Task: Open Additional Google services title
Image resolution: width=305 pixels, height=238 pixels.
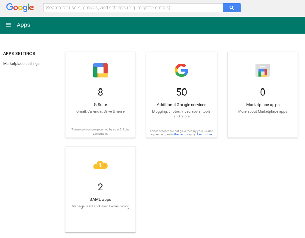Action: (181, 105)
